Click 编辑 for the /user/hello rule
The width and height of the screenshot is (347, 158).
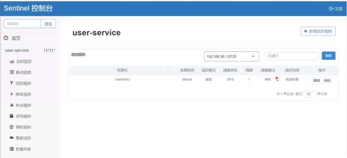coord(316,81)
